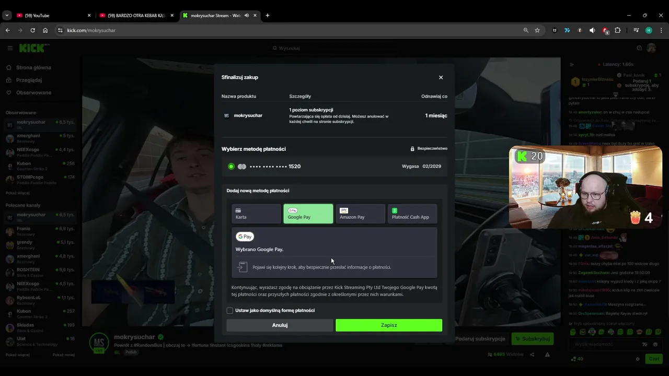Click the green Zapisz button

point(389,325)
